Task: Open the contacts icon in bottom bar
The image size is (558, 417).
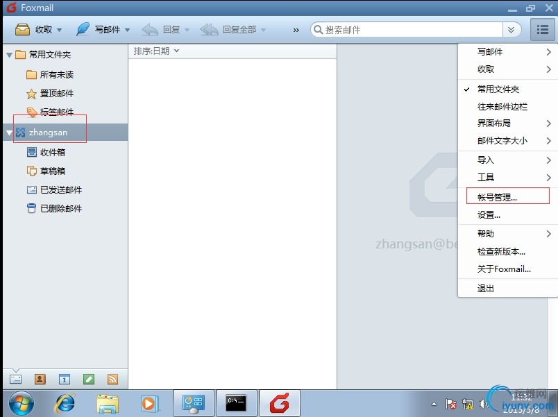Action: coord(40,380)
